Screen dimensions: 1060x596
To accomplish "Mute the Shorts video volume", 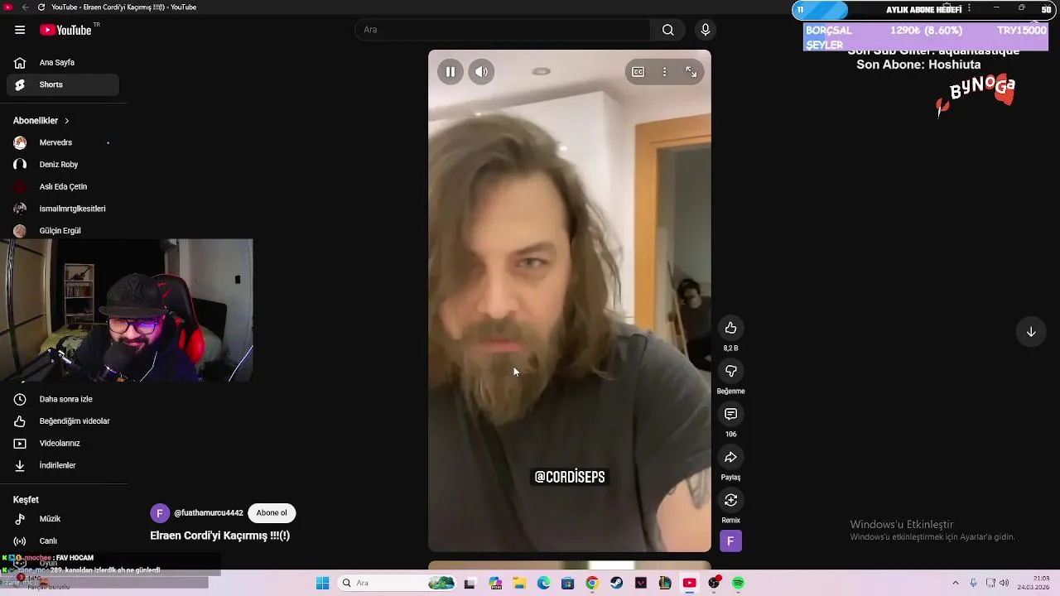I will pyautogui.click(x=482, y=72).
